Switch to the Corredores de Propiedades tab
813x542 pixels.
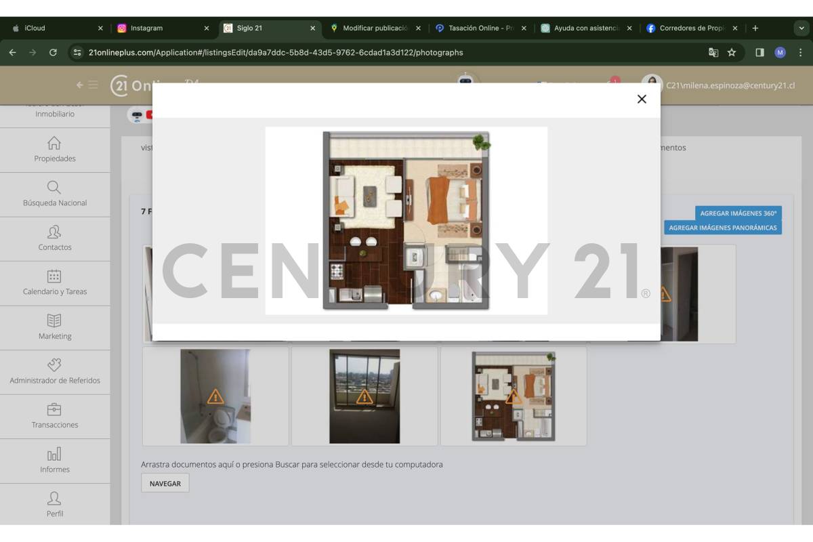coord(692,28)
